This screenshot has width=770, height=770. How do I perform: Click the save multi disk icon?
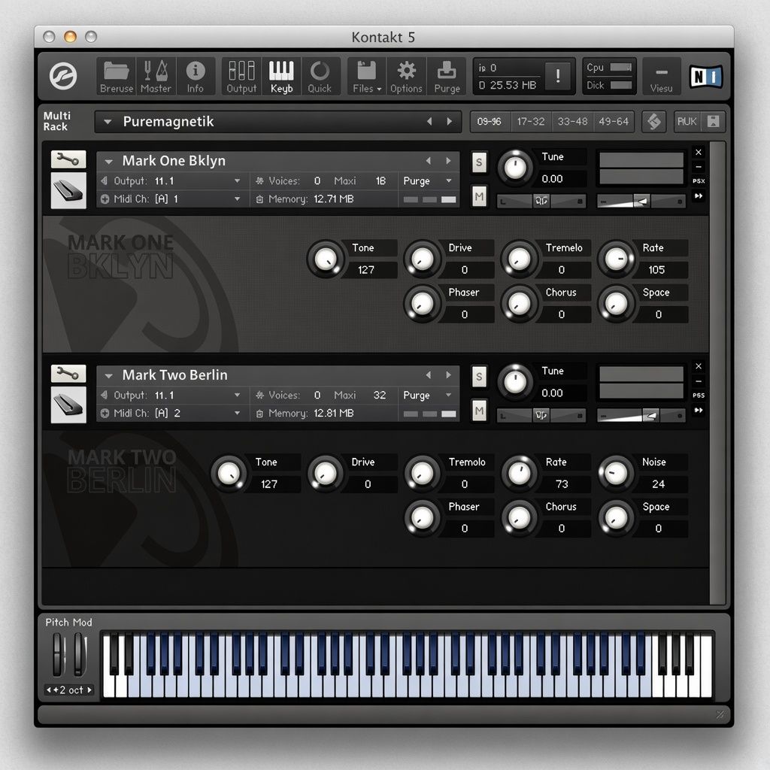(x=713, y=121)
